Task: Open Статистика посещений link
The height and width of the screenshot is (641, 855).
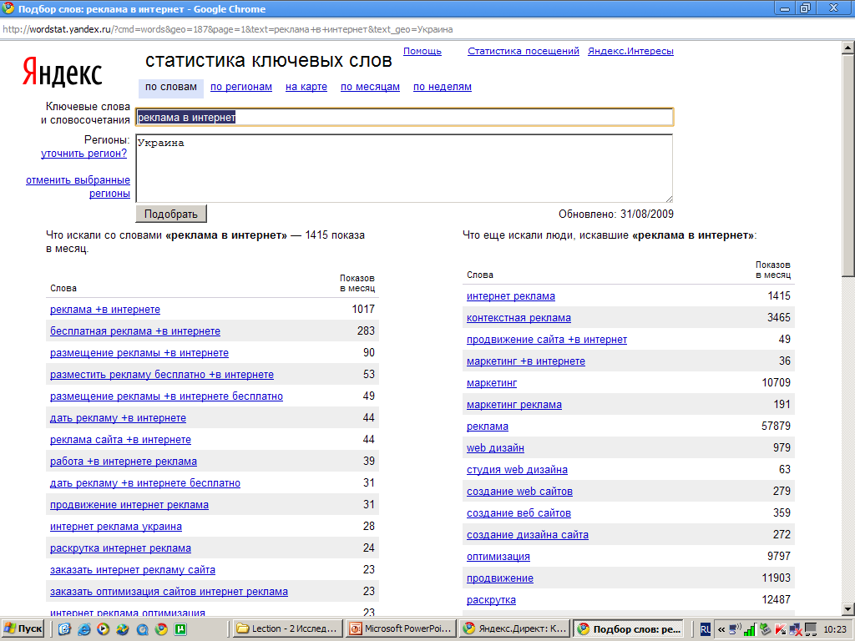Action: (524, 51)
